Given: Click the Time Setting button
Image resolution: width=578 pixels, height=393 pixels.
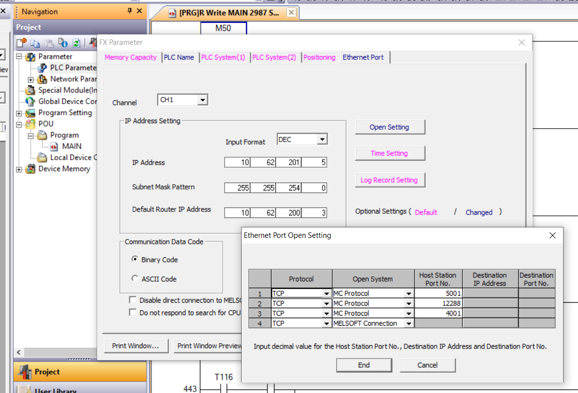Looking at the screenshot, I should point(390,153).
